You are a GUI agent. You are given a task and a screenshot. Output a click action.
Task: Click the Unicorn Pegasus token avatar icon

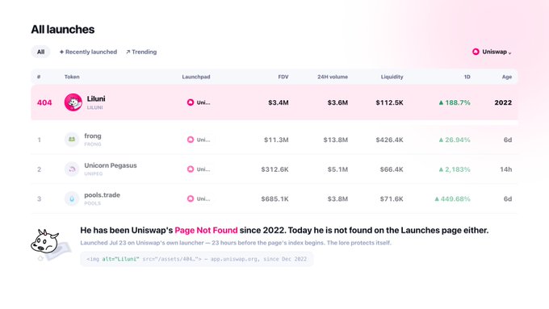pos(72,169)
